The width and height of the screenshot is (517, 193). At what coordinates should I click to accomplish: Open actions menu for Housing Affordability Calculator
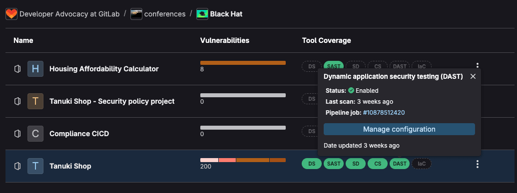coord(478,65)
